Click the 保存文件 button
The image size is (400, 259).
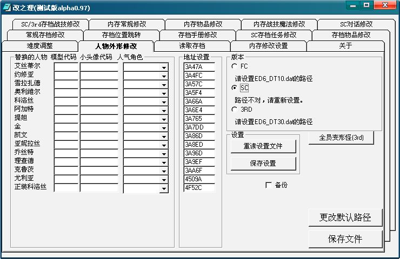coord(345,239)
